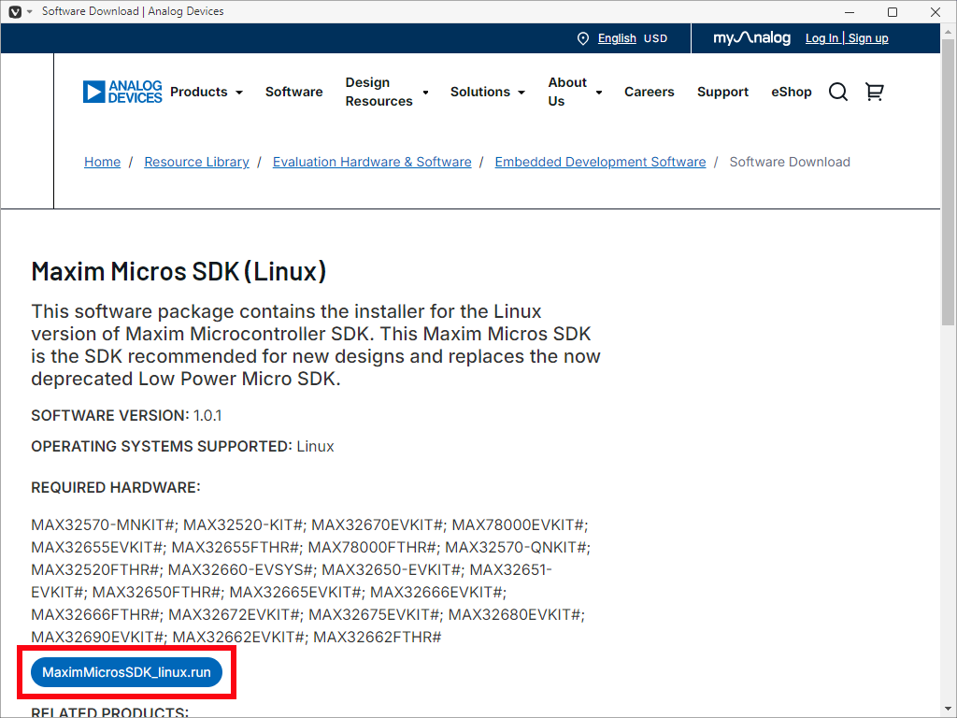Open the Design Resources menu
This screenshot has height=718, width=957.
point(379,92)
